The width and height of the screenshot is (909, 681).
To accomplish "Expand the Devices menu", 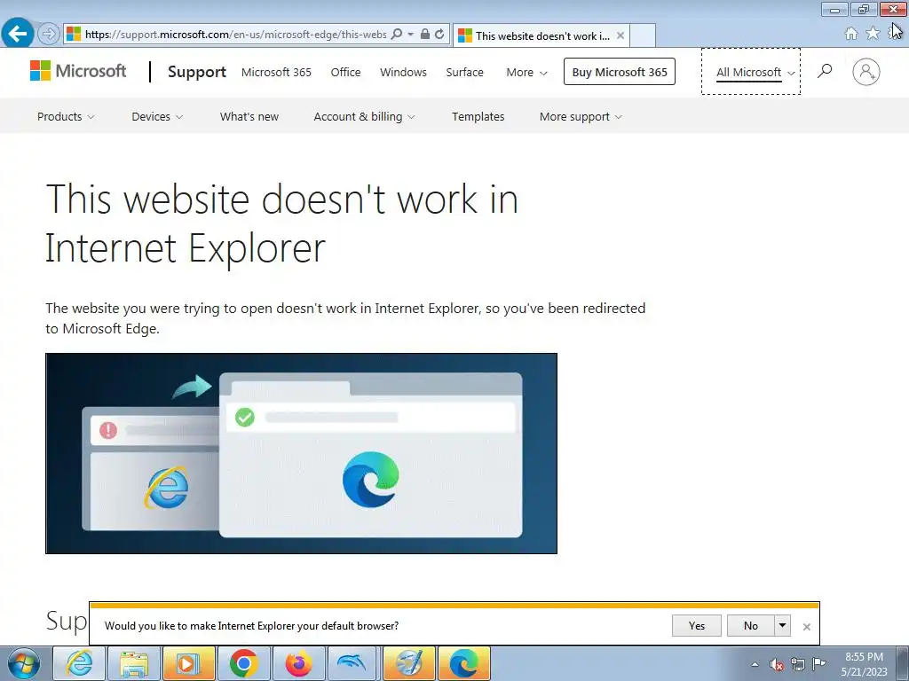I will (x=157, y=116).
